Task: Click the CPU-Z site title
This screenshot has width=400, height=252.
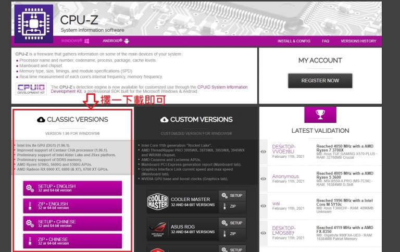Action: pyautogui.click(x=79, y=20)
